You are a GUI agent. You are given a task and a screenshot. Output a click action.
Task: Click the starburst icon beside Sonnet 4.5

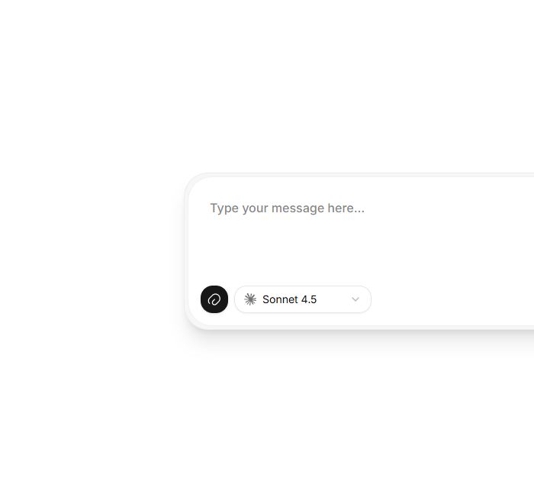pyautogui.click(x=250, y=299)
